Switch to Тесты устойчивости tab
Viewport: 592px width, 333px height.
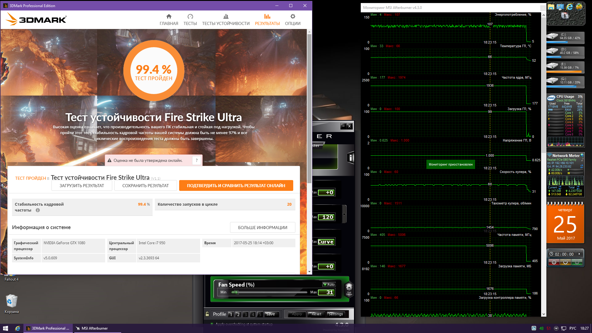click(x=226, y=20)
